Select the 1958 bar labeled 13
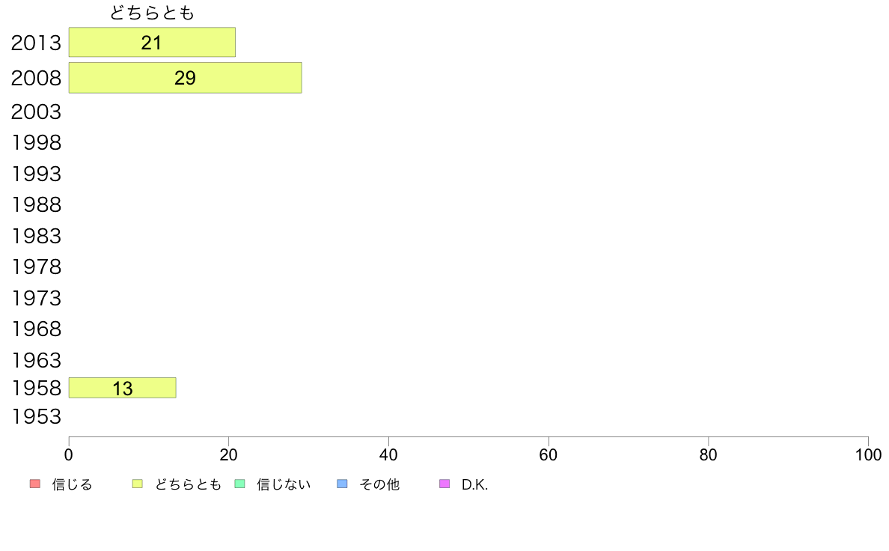Screen dimensions: 889x551 click(x=123, y=388)
